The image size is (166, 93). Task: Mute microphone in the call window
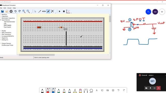(150, 88)
